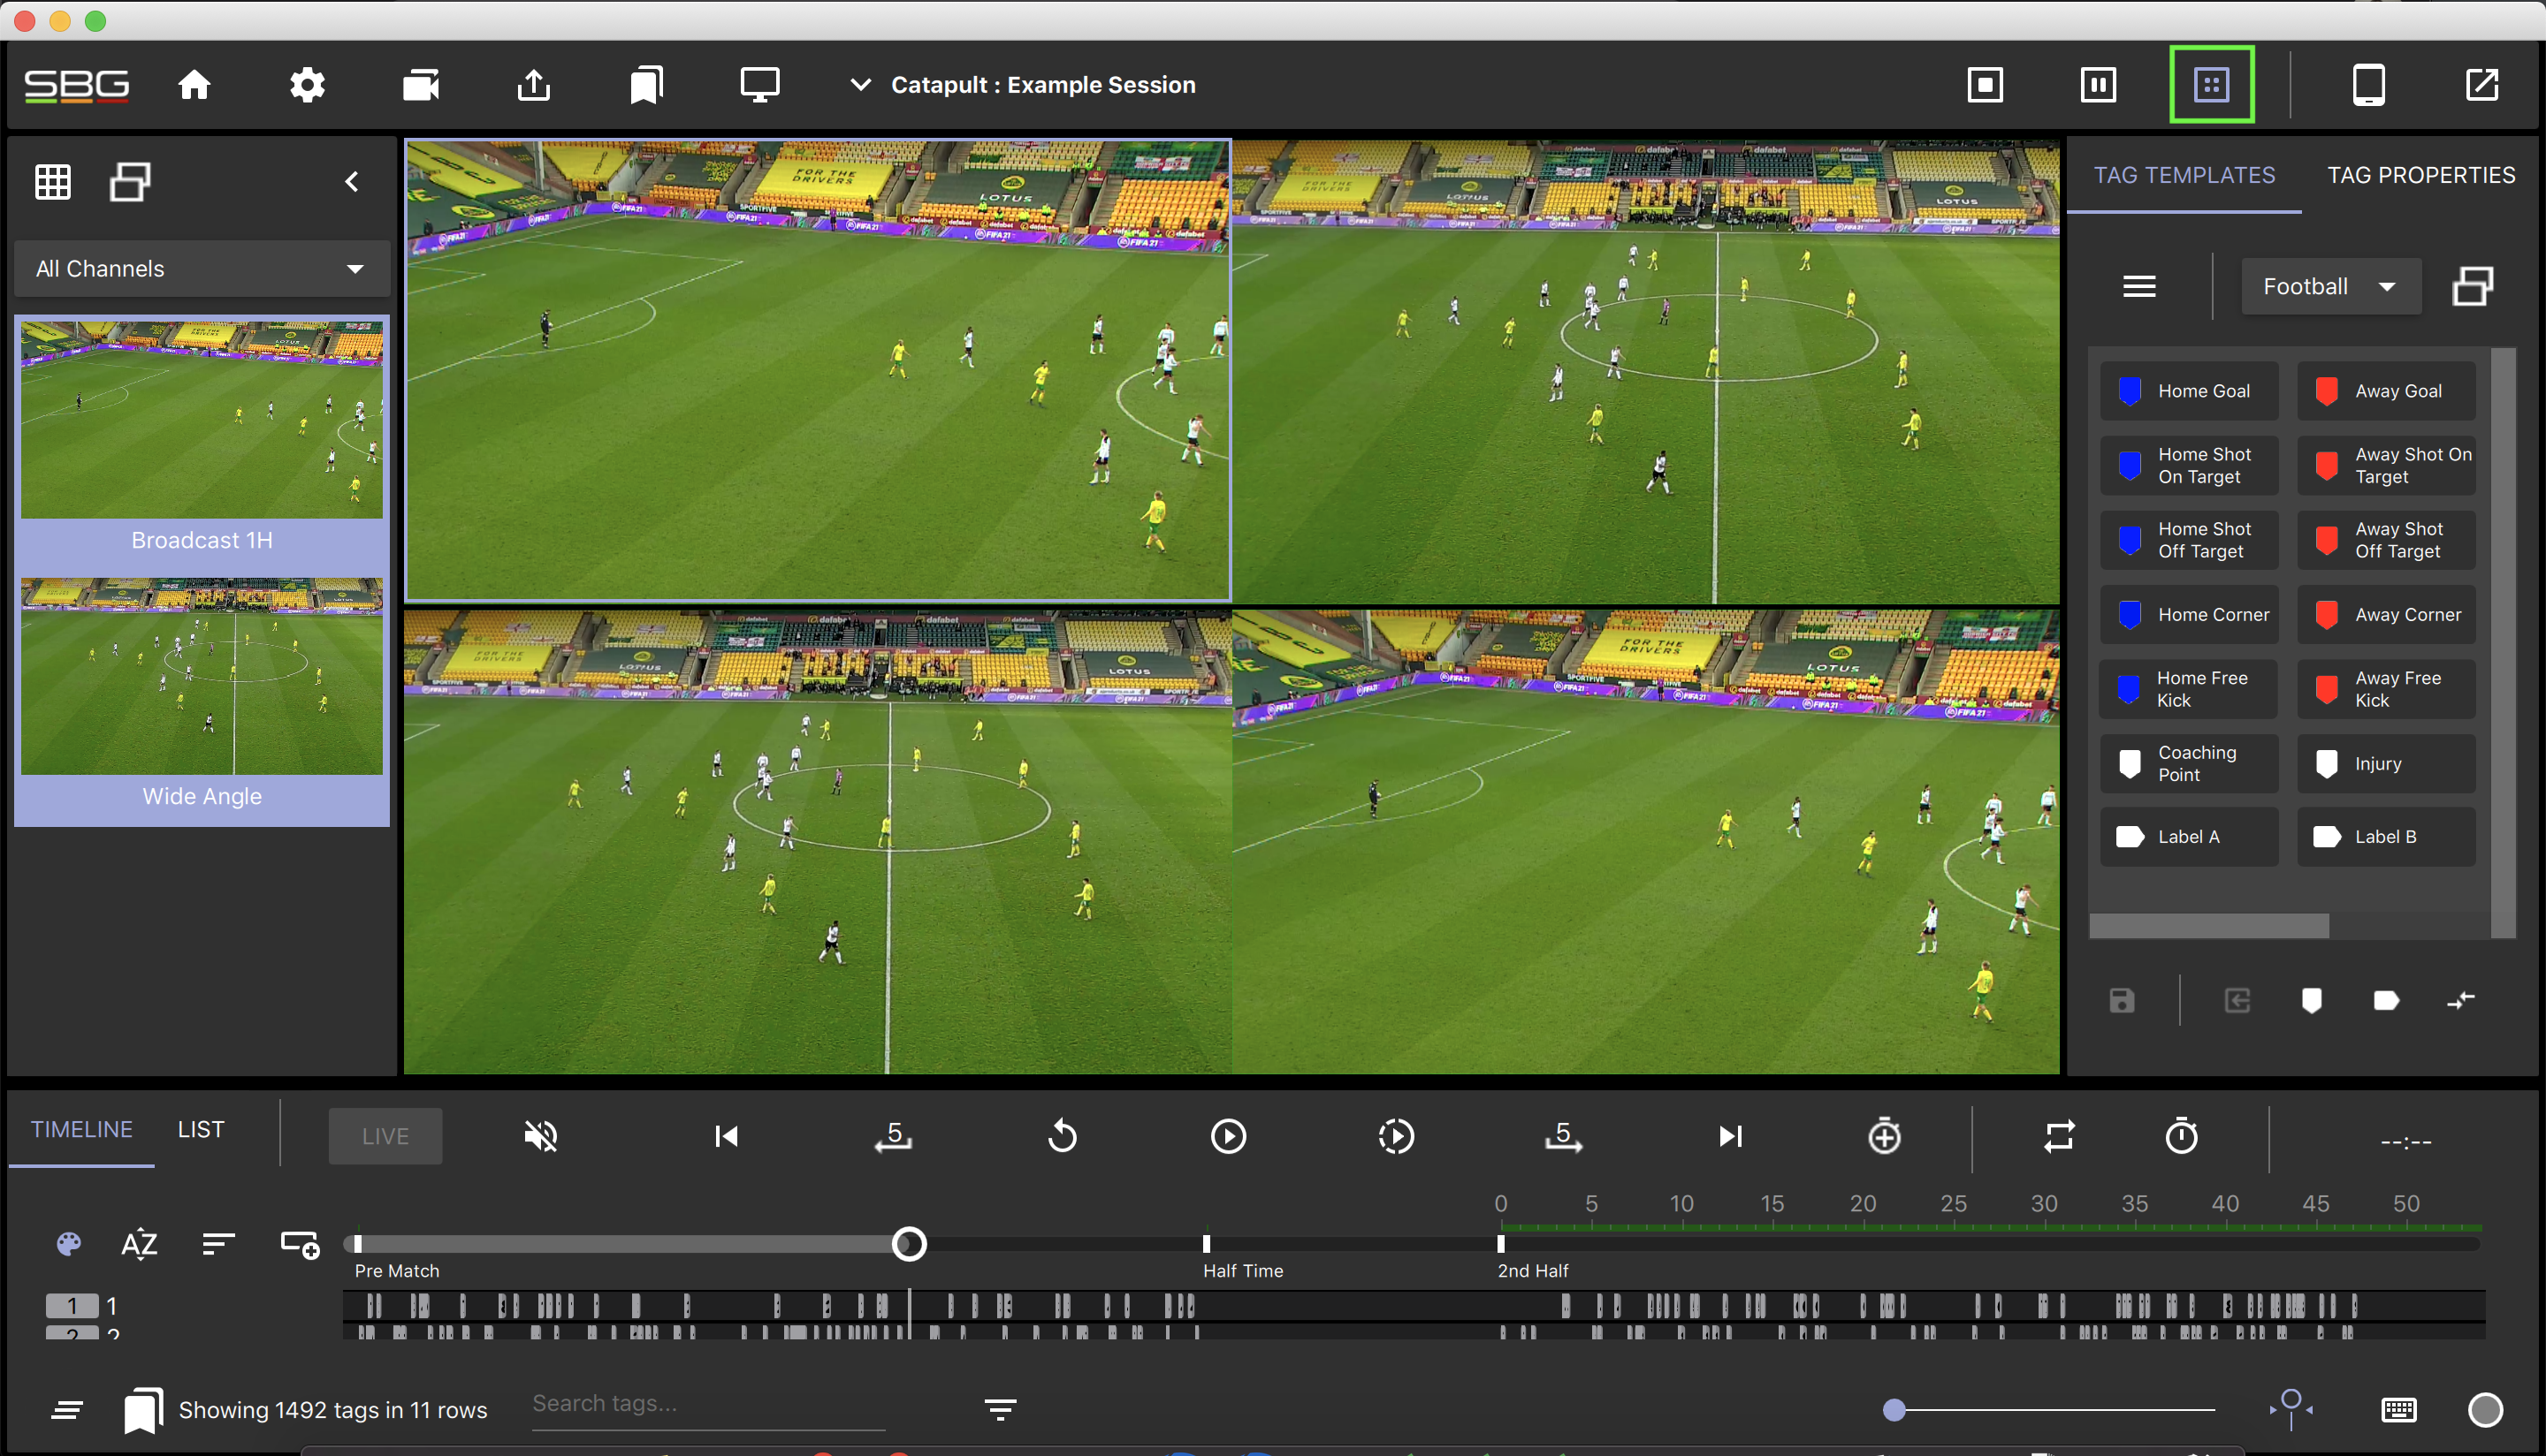Image resolution: width=2546 pixels, height=1456 pixels.
Task: Click the timeline playhead handle
Action: (909, 1243)
